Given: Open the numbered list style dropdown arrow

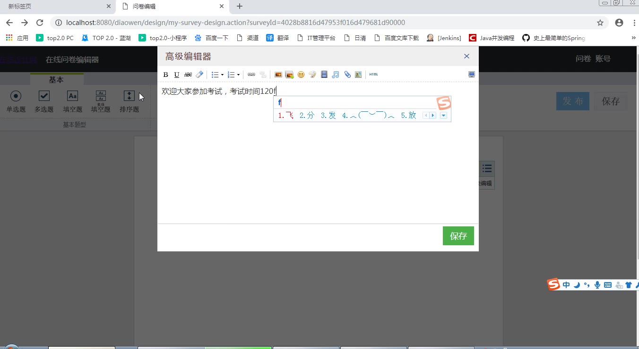Looking at the screenshot, I should pos(238,75).
